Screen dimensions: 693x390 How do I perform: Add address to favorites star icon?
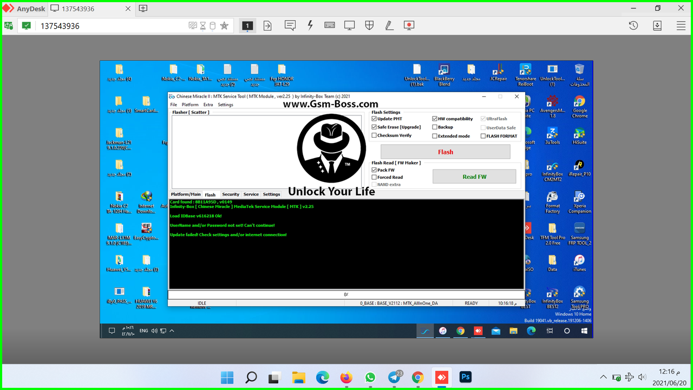[x=224, y=25]
